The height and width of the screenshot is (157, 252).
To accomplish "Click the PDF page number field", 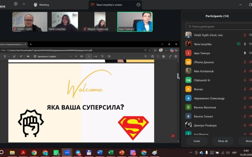I will (x=89, y=57).
